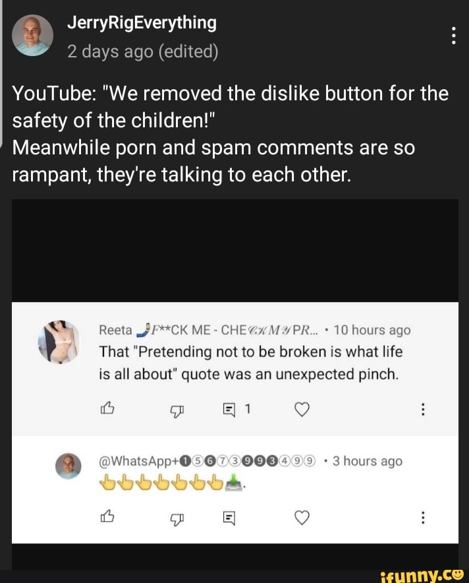The image size is (469, 583).
Task: Open more options for Reeta's comment
Action: pyautogui.click(x=422, y=411)
